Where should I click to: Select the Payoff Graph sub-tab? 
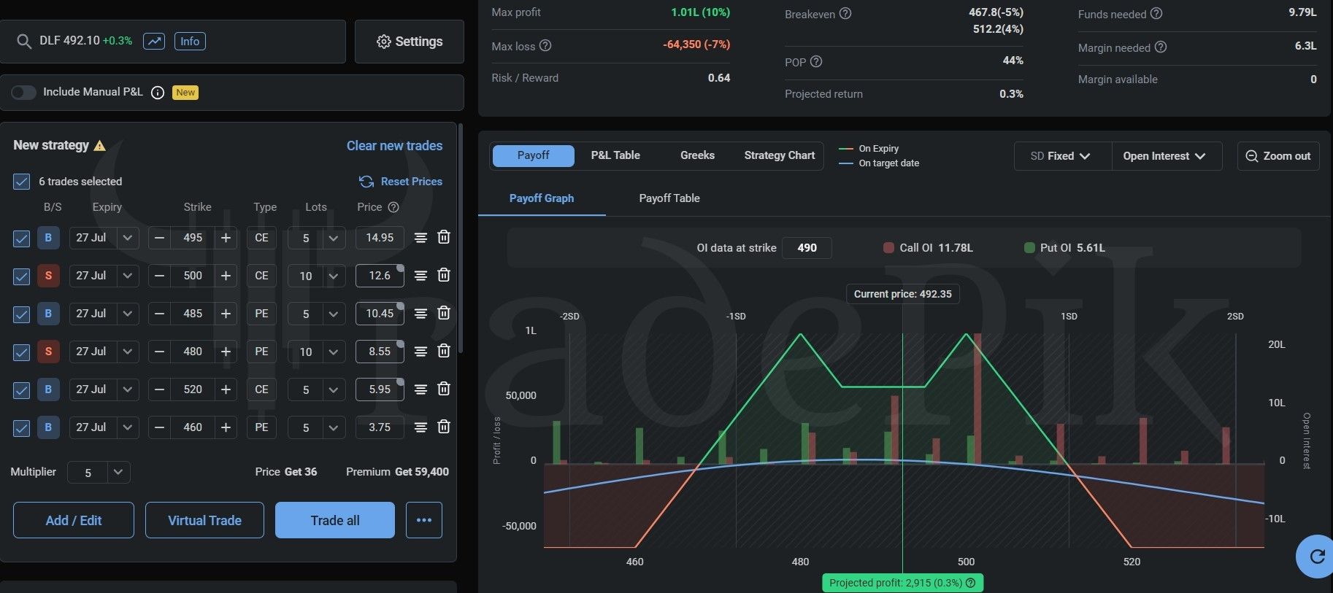tap(542, 198)
